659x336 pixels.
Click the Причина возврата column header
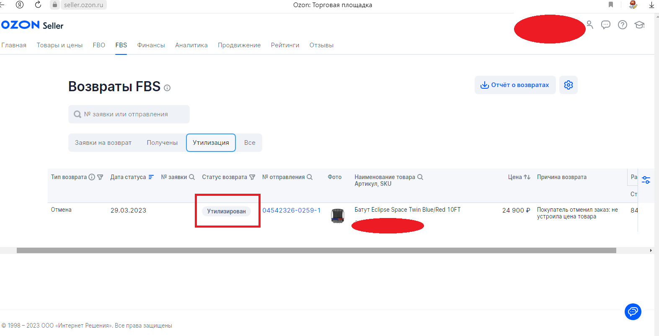[562, 177]
